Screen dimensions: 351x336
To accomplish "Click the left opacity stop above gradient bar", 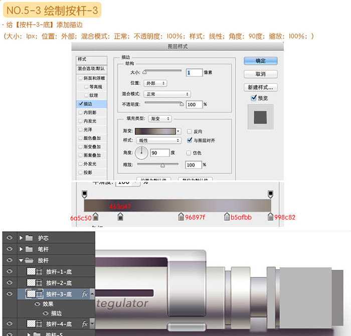I will (84, 194).
